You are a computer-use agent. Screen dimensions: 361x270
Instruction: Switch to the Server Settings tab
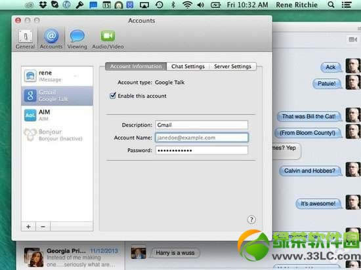[232, 66]
